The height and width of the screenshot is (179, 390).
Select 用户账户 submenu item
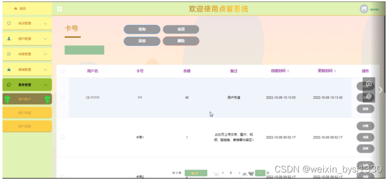coord(27,99)
